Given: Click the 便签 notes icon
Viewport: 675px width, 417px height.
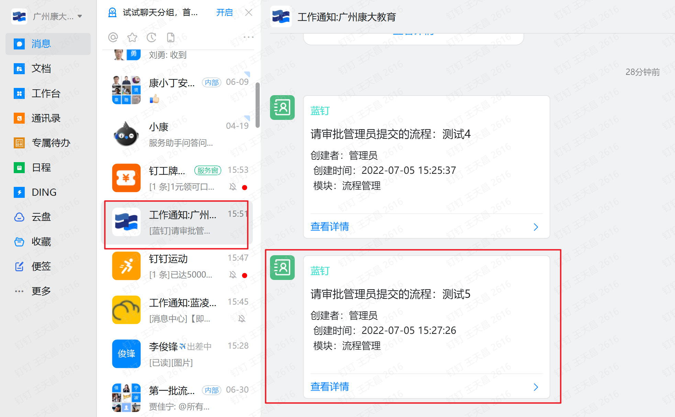Looking at the screenshot, I should 19,267.
